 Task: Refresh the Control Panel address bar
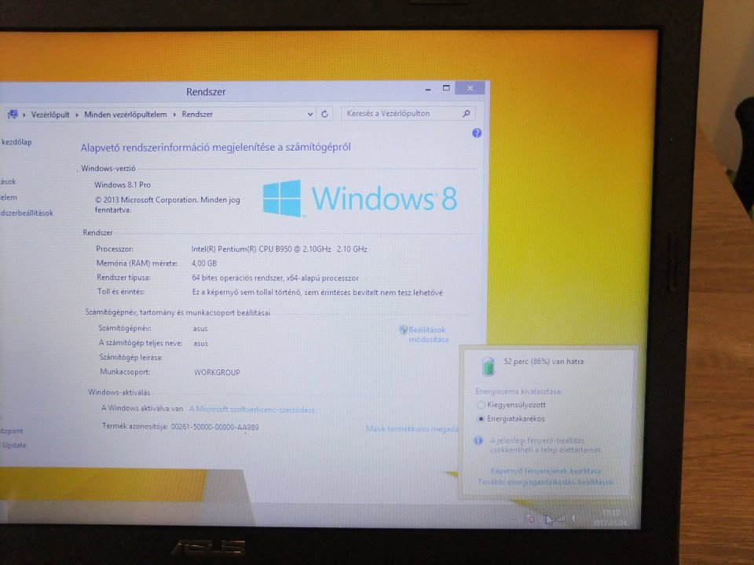click(324, 114)
